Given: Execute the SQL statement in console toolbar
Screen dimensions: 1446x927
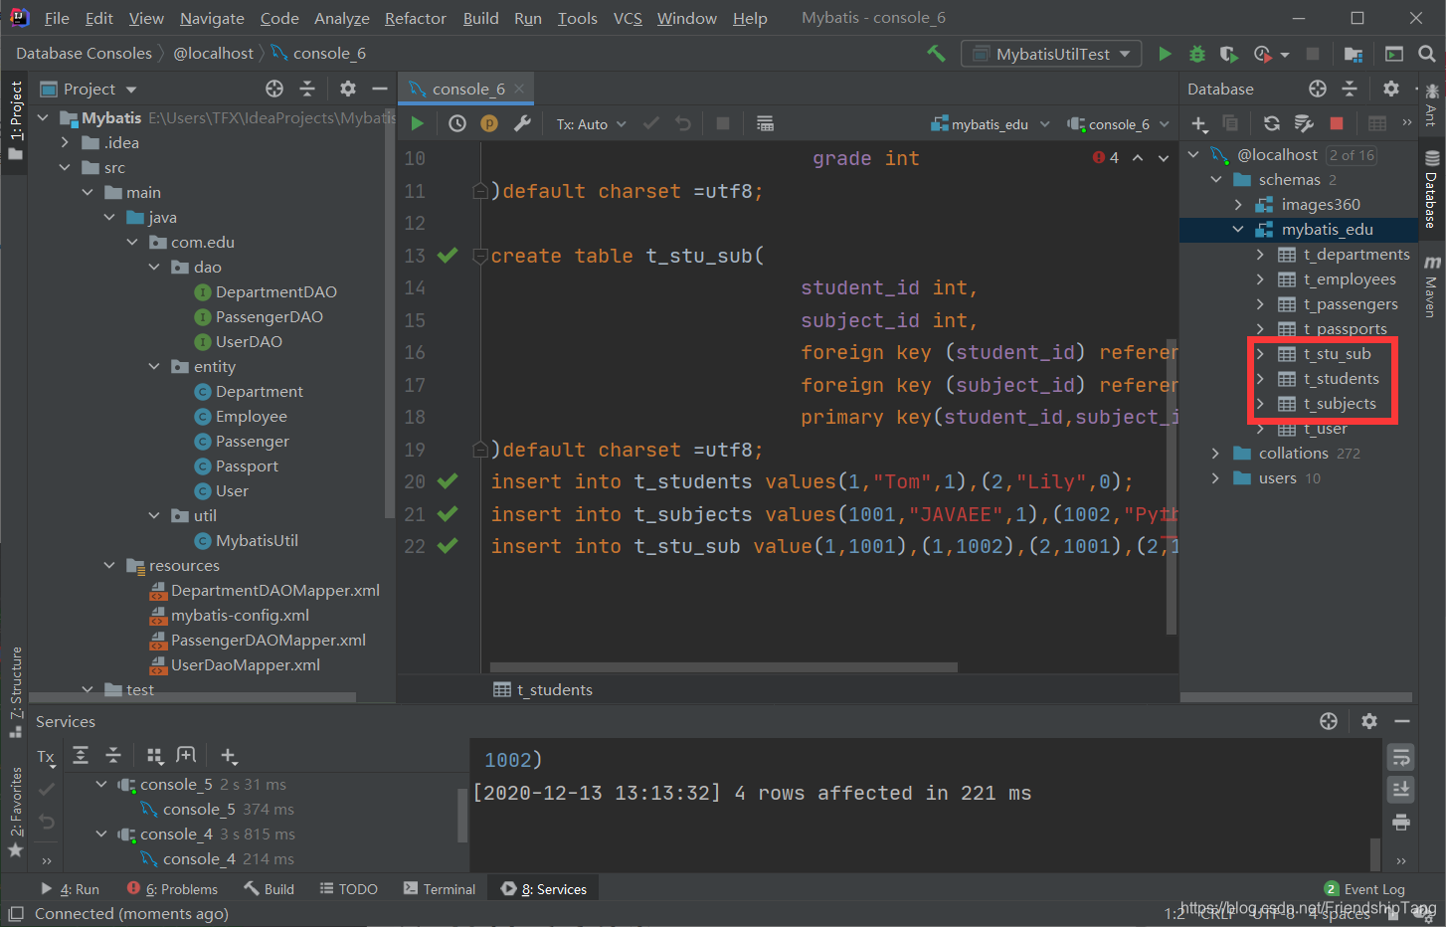Looking at the screenshot, I should point(418,123).
